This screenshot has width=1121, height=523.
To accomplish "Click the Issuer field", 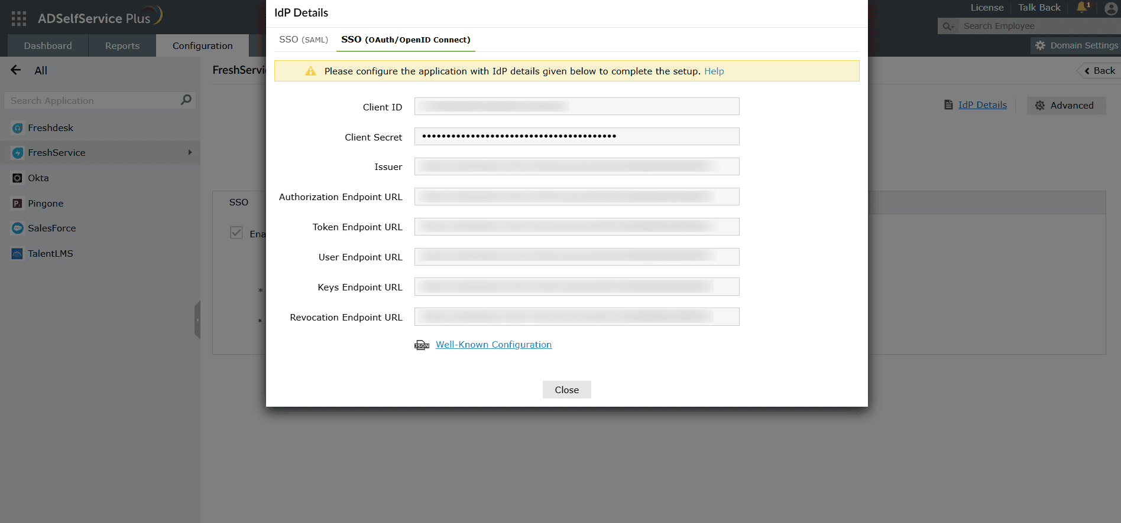I will click(x=577, y=166).
